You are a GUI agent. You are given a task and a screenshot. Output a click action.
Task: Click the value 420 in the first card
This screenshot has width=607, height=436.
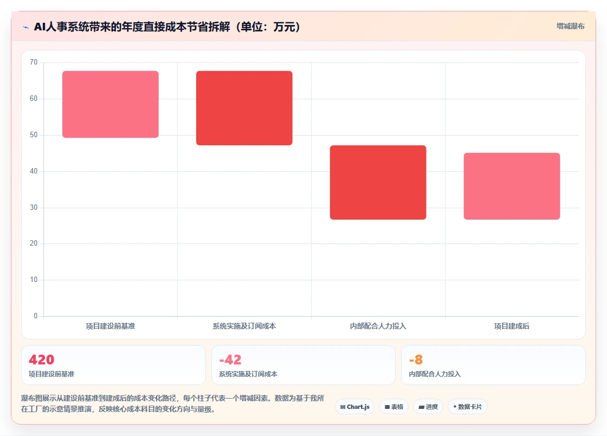click(x=41, y=360)
